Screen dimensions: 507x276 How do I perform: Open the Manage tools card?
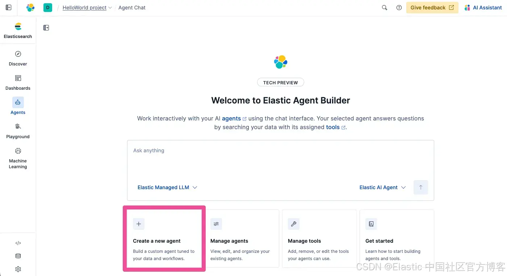319,238
